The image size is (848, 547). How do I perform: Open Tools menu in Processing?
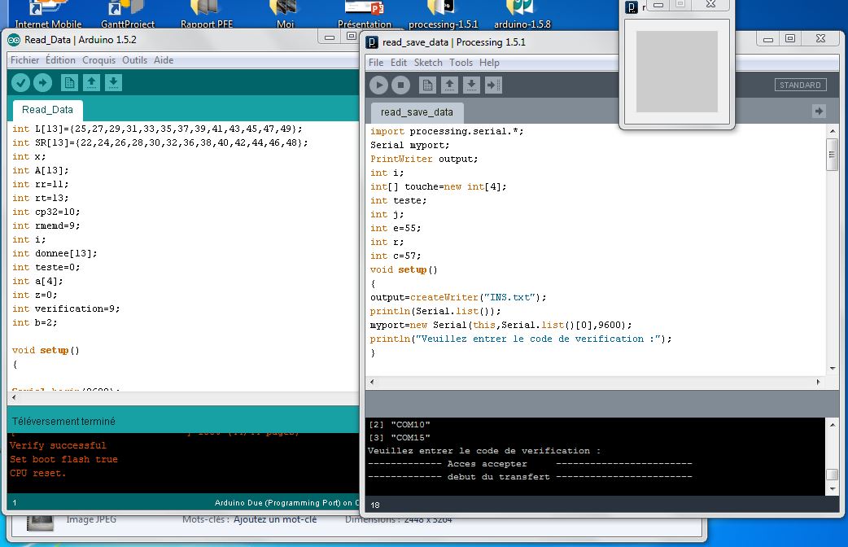(x=461, y=63)
